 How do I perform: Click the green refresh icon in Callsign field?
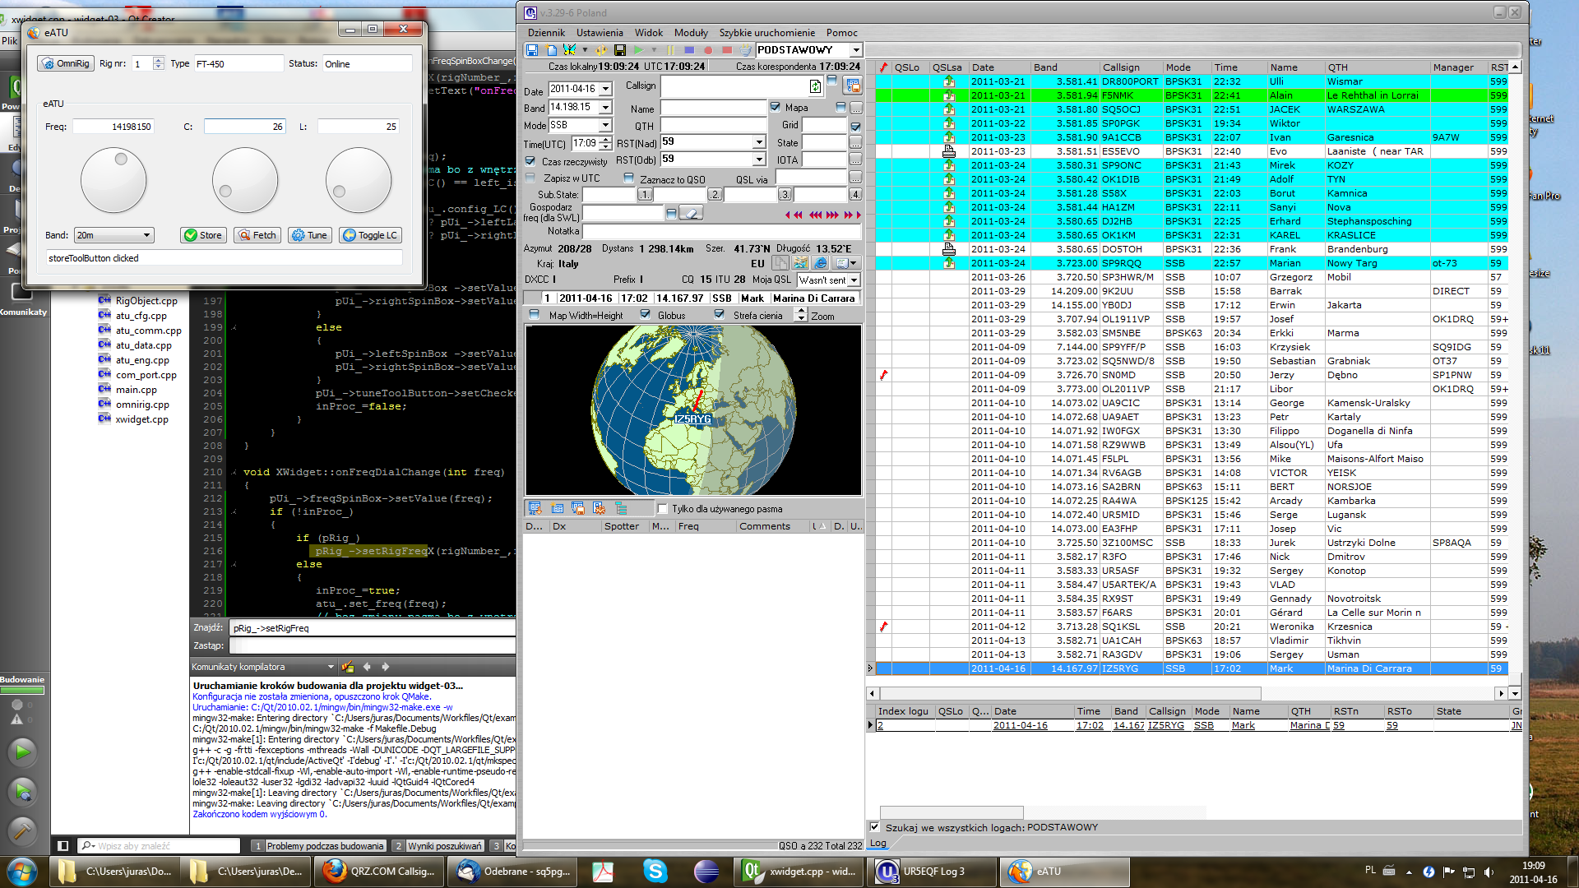814,86
